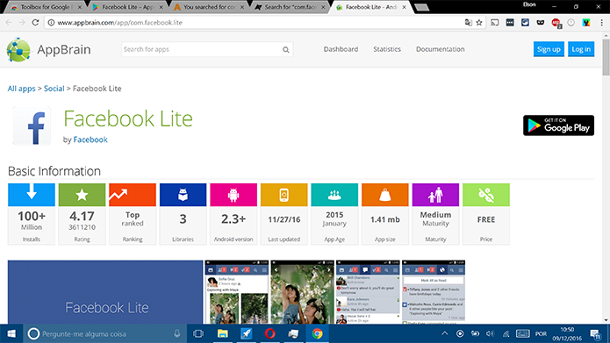Viewport: 610px width, 343px height.
Task: Open the Documentation menu item
Action: coord(441,49)
